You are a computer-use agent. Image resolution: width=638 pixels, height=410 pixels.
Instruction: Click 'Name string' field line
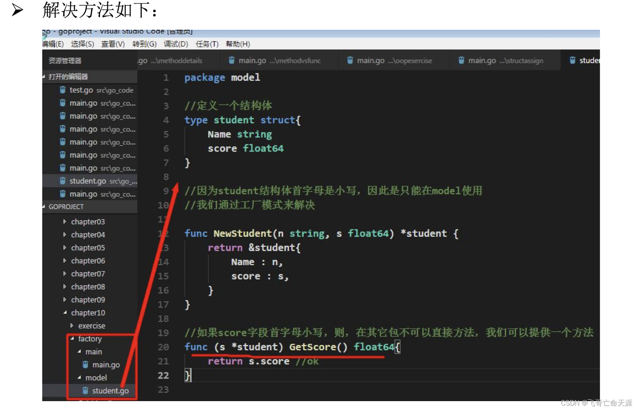click(240, 134)
